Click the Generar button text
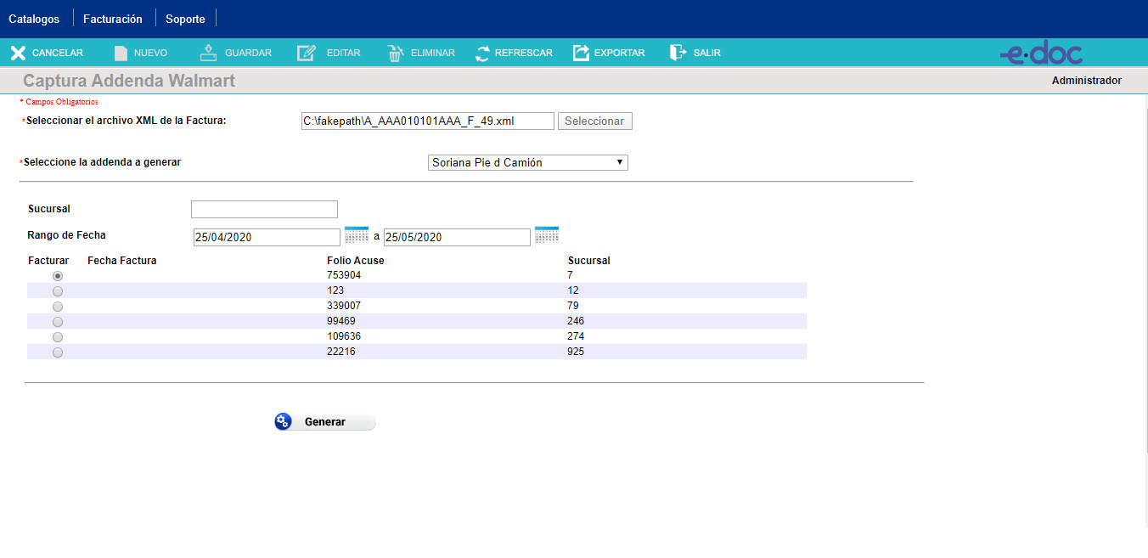The height and width of the screenshot is (558, 1148). [x=325, y=421]
